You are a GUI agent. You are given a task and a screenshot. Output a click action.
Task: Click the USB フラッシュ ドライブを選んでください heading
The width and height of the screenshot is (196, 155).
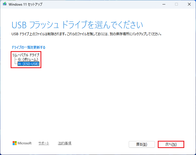click(77, 25)
